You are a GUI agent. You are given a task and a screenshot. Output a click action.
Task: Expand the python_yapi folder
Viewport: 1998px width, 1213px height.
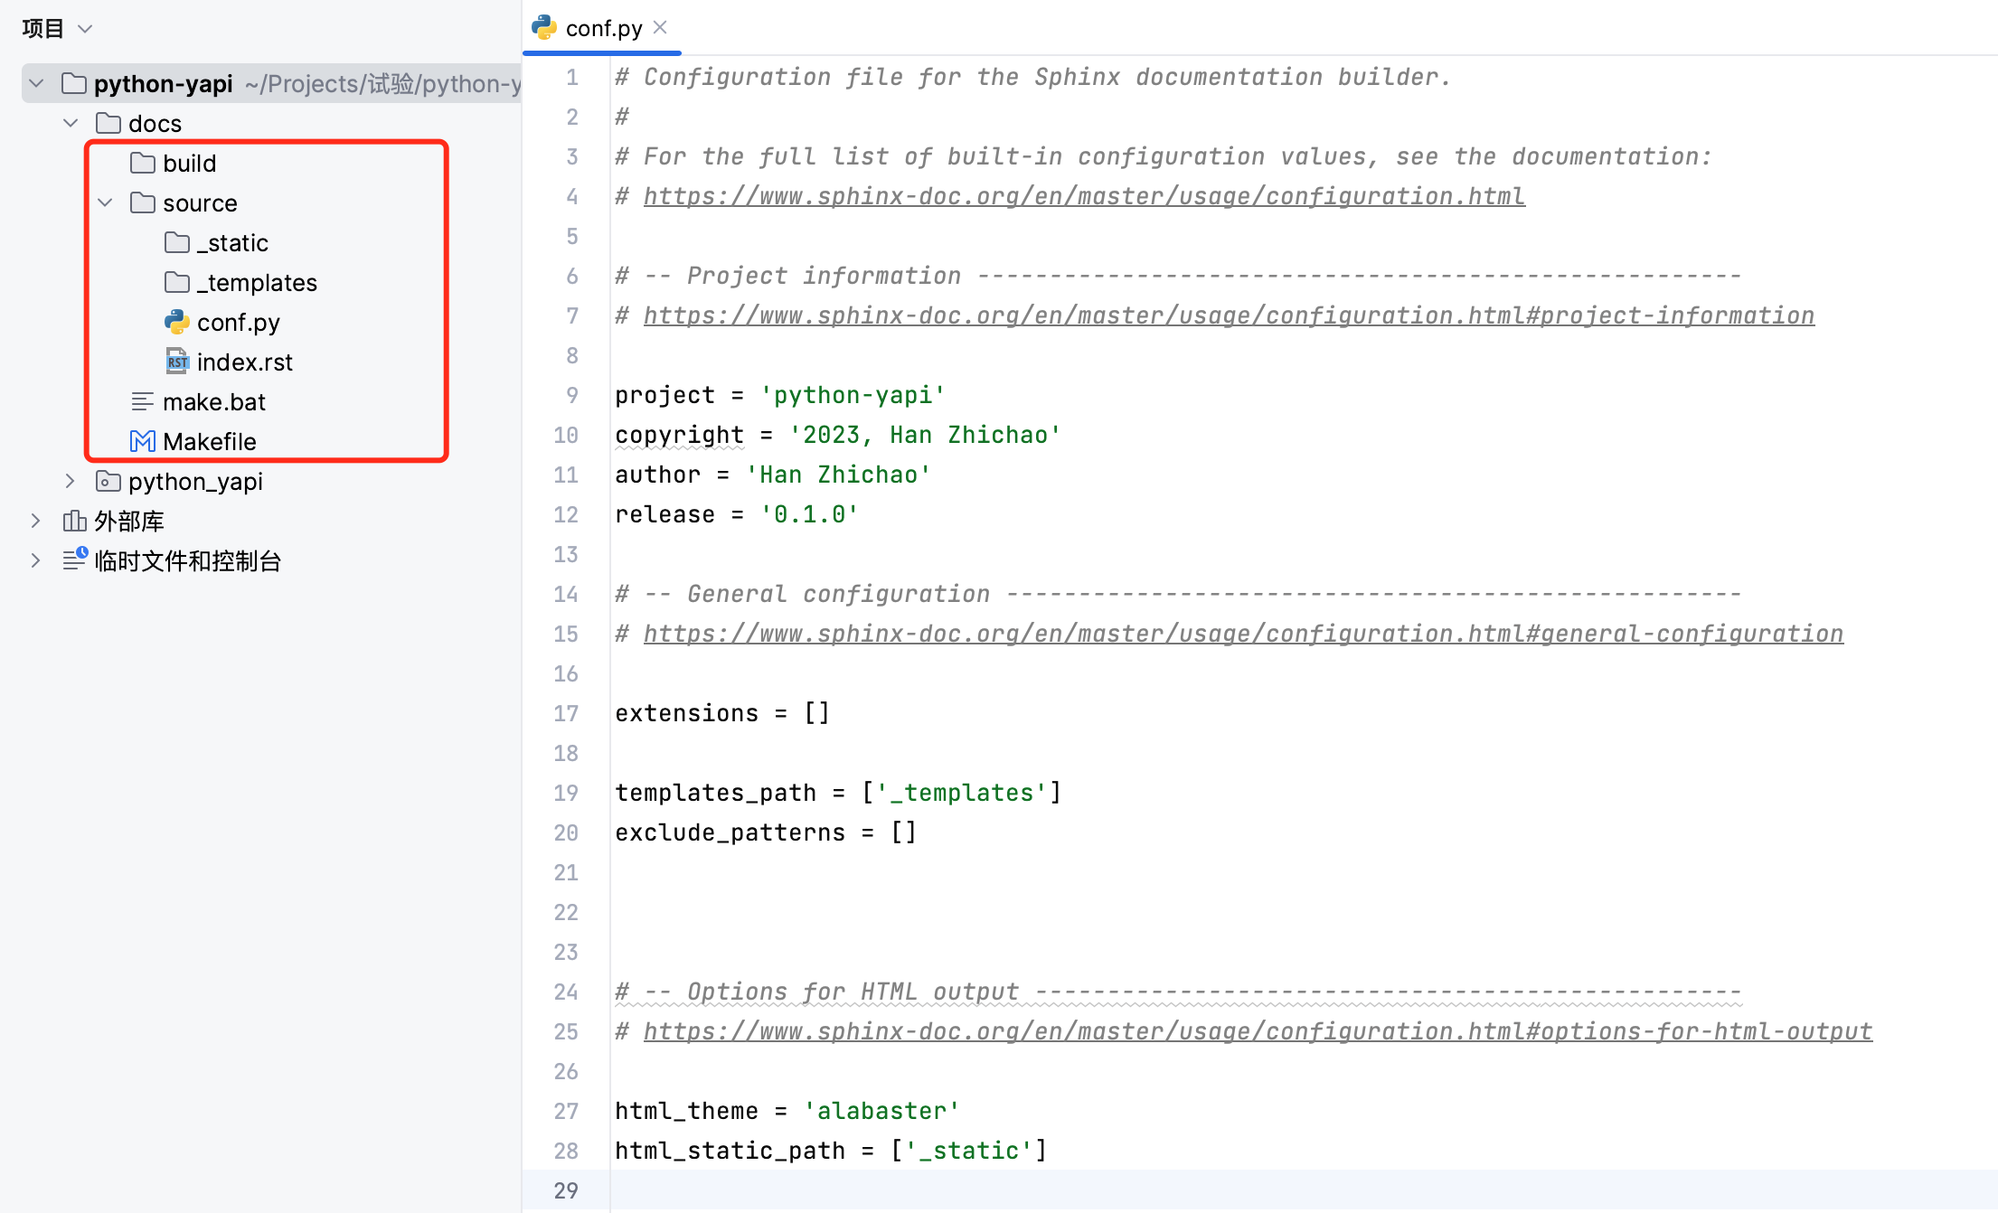[71, 482]
